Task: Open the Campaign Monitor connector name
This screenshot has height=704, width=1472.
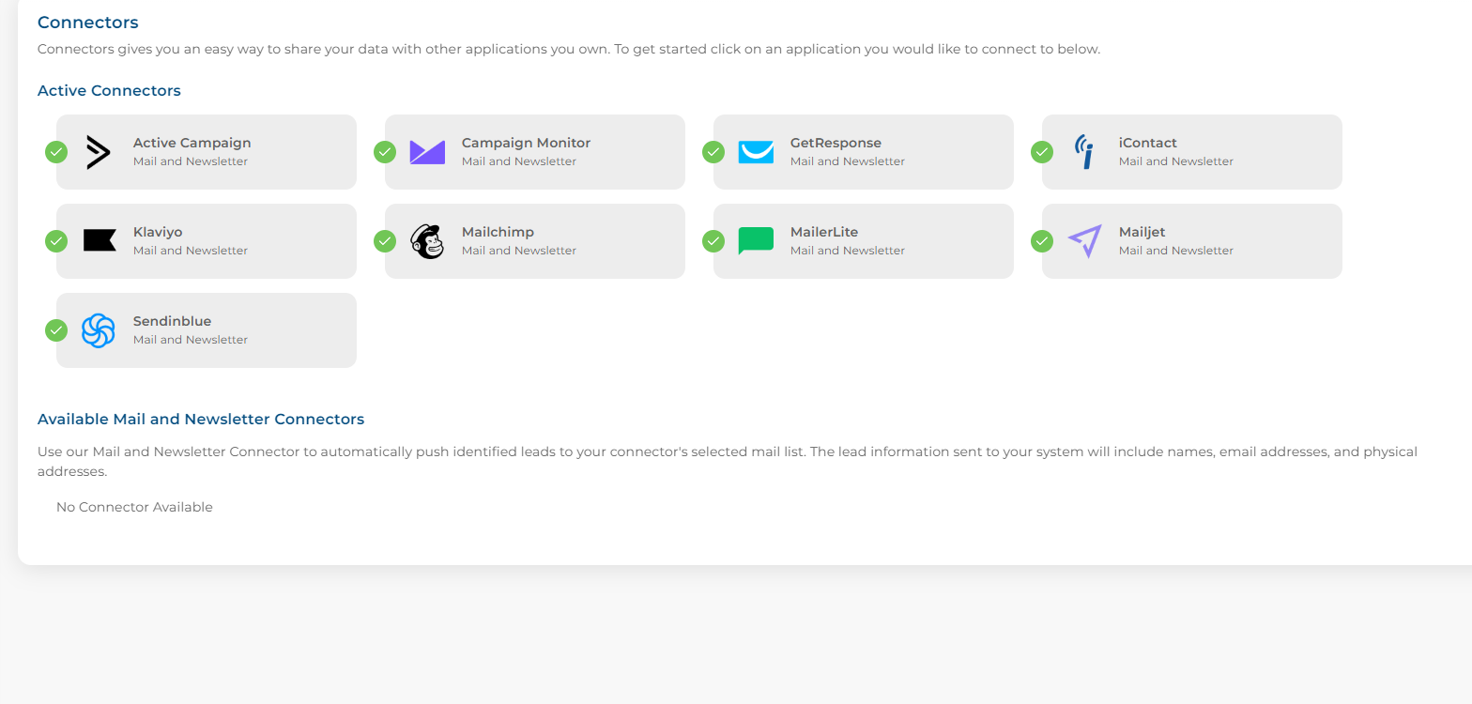Action: pyautogui.click(x=526, y=143)
